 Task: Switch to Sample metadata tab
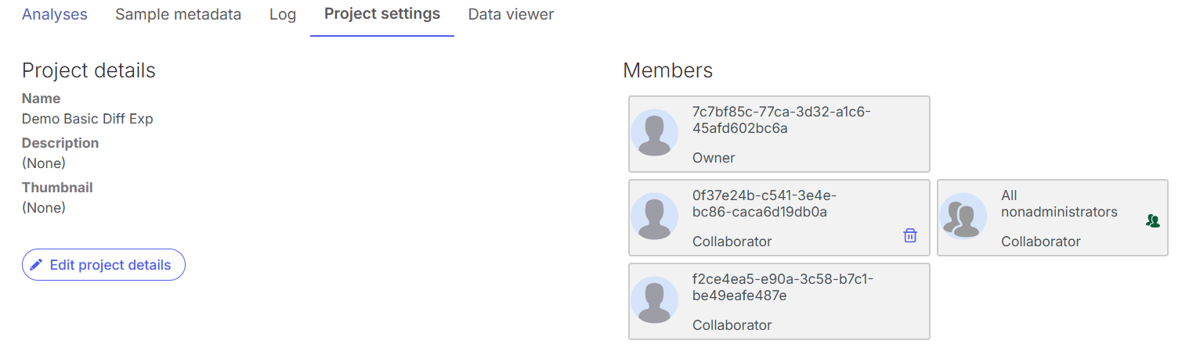[178, 14]
